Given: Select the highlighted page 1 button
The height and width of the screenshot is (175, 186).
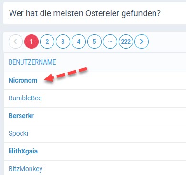Looking at the screenshot, I should (x=31, y=42).
